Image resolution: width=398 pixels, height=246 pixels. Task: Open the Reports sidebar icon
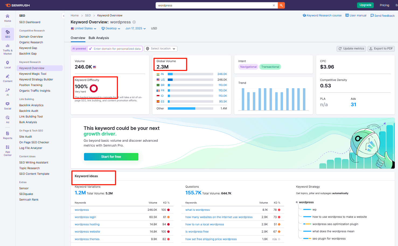(8, 135)
